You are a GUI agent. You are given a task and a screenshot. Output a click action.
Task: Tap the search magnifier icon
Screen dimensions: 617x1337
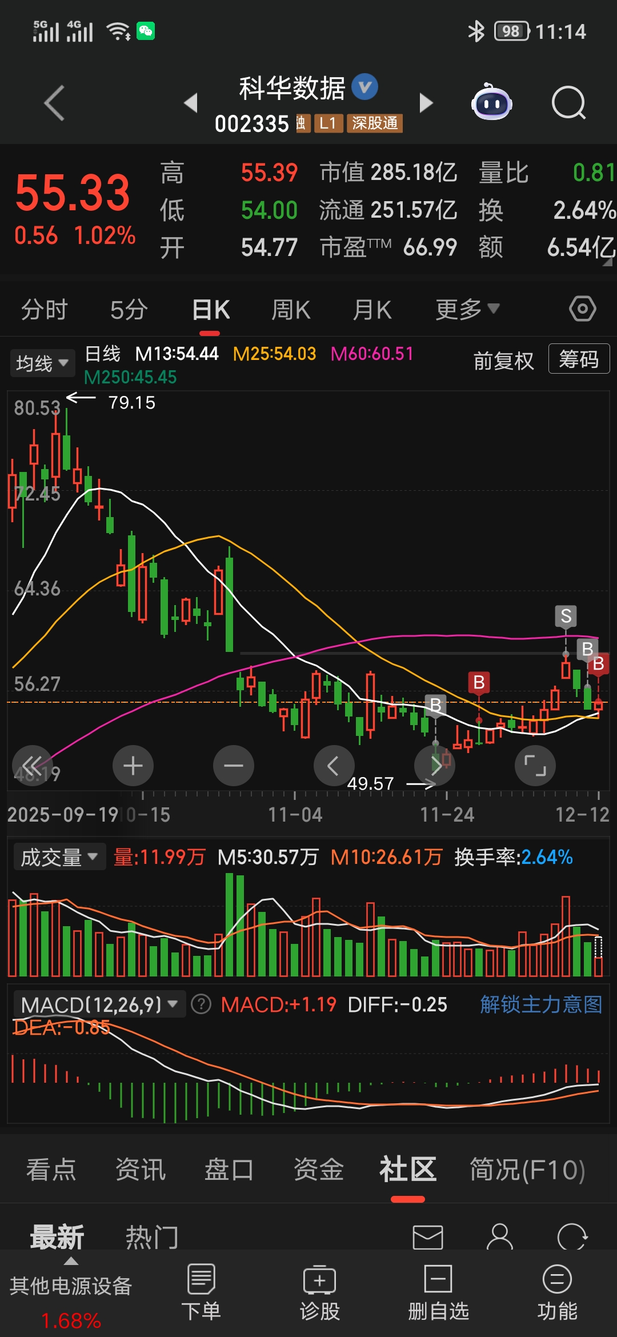(568, 103)
